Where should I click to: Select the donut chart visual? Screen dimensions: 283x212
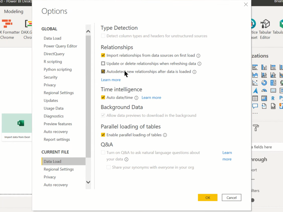[264, 83]
